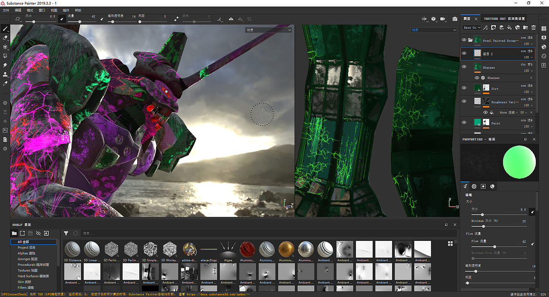Open 材质 mode dropdown in 3D viewport
The width and height of the screenshot is (549, 297).
268,30
